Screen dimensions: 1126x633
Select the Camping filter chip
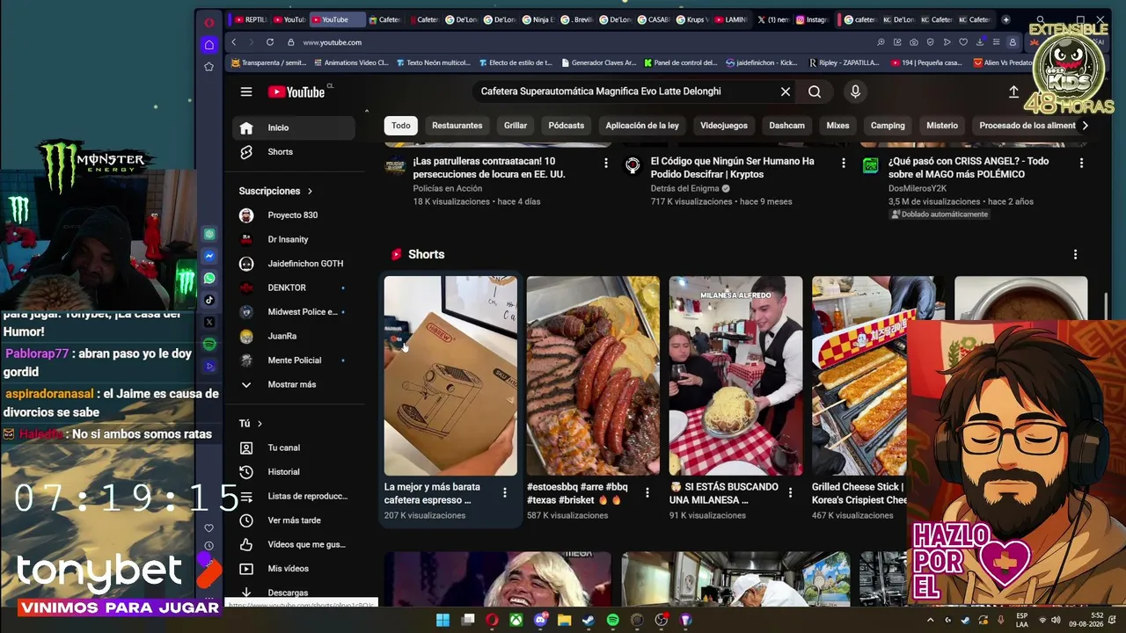[888, 126]
